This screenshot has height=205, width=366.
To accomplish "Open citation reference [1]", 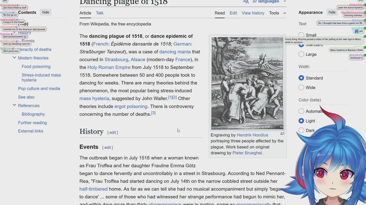I will pyautogui.click(x=170, y=97).
